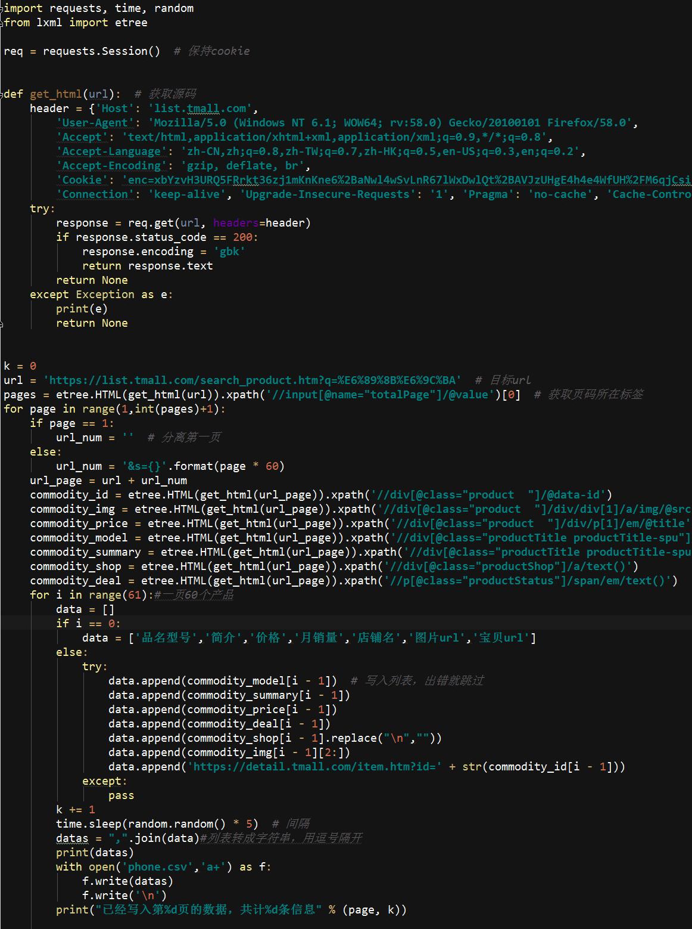Click the purple headers keyword argument

pyautogui.click(x=236, y=223)
